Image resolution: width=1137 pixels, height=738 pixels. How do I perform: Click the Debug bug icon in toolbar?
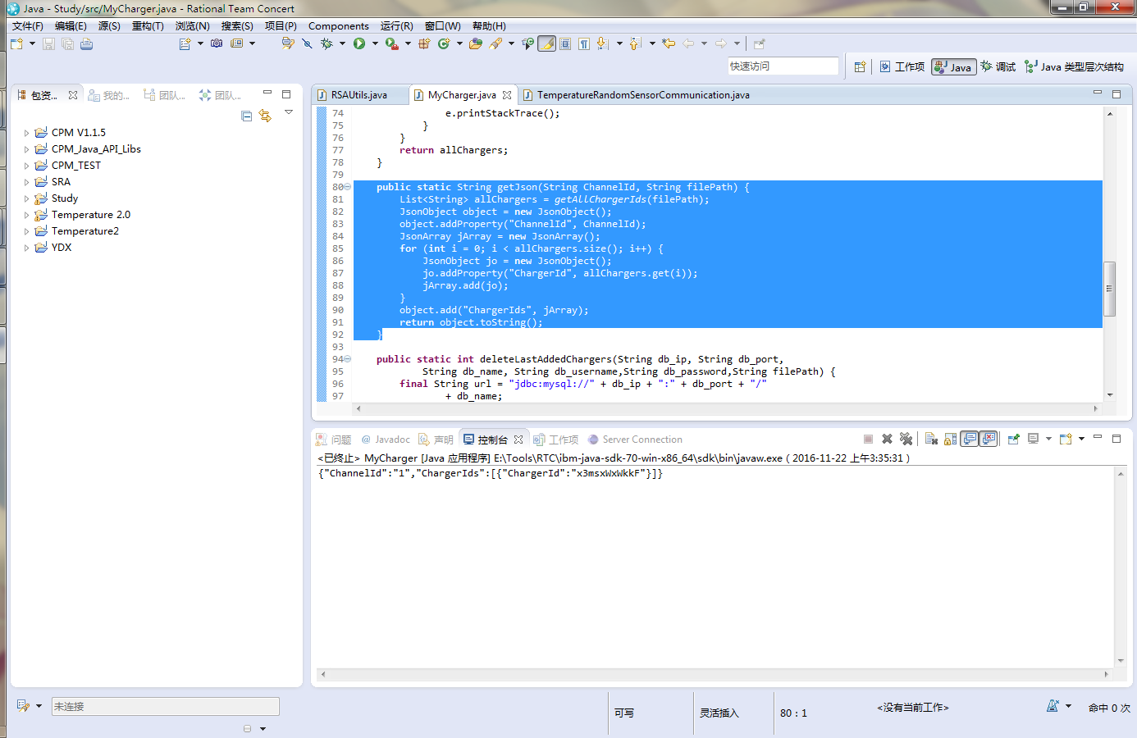point(326,43)
